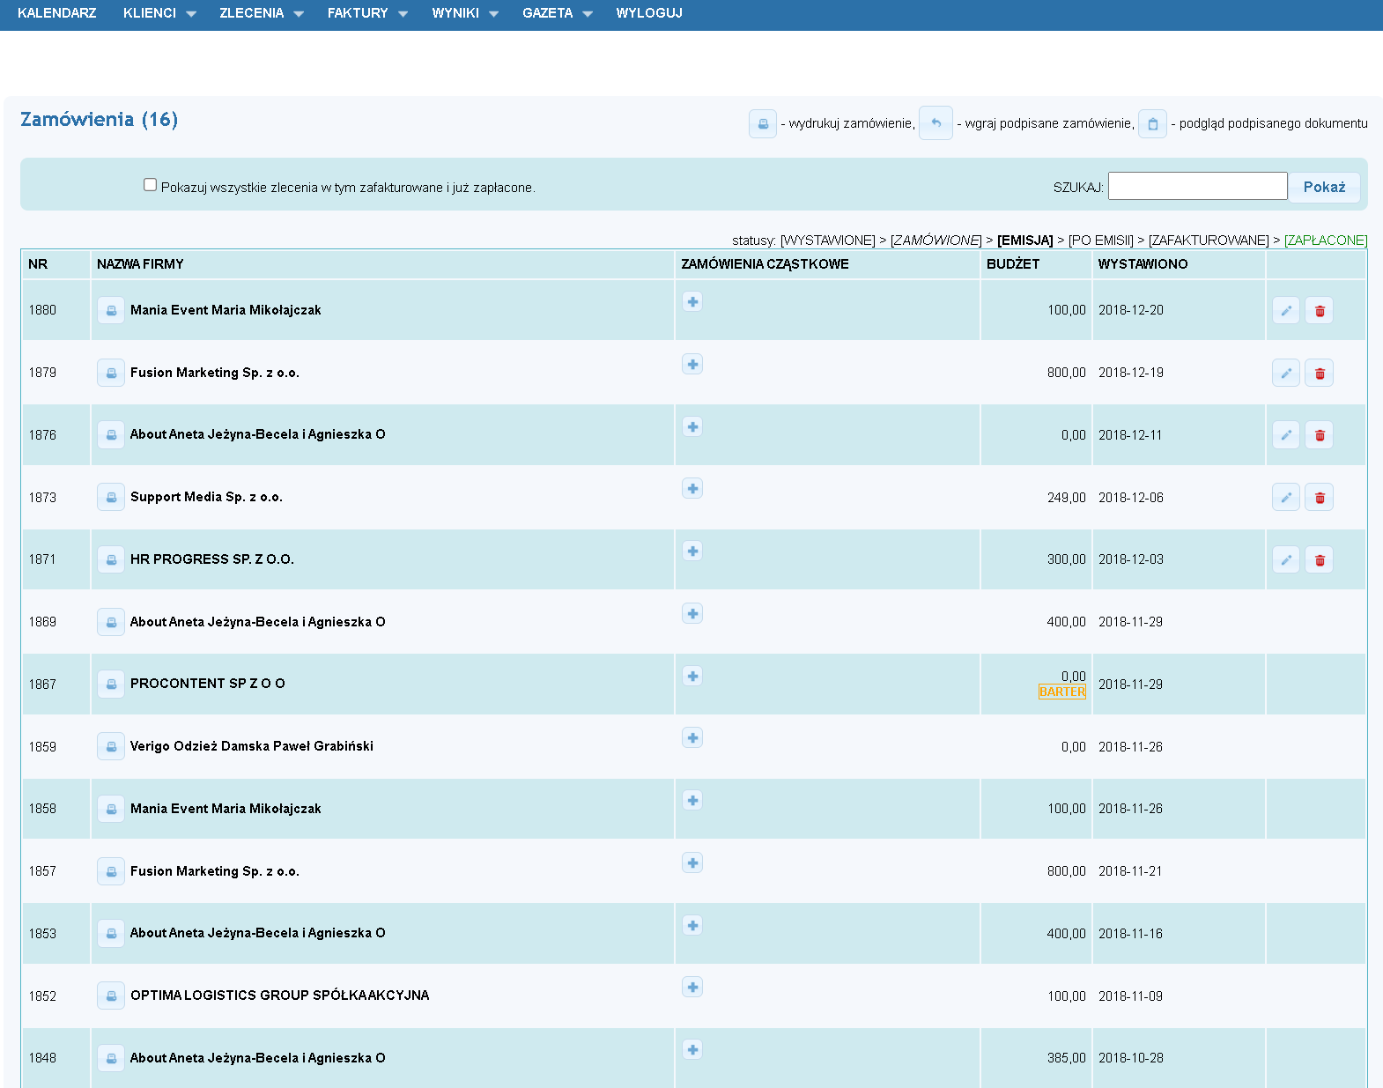The image size is (1383, 1088).
Task: Expand the KLIENCI dropdown menu
Action: [x=159, y=13]
